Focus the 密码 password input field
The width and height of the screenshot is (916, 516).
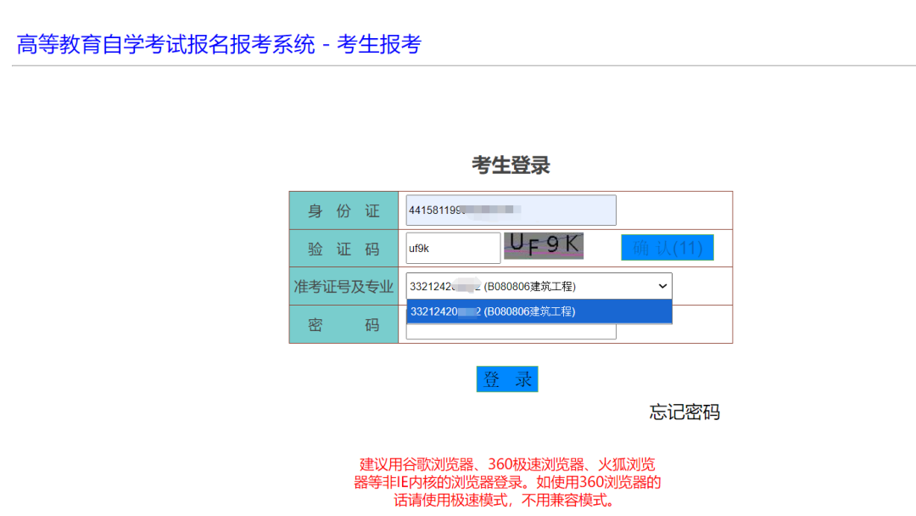click(x=511, y=332)
